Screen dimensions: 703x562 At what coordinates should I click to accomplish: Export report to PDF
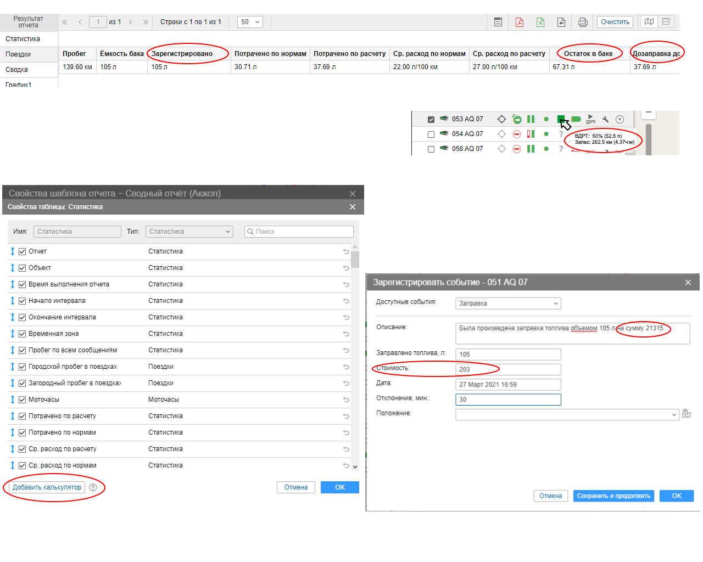(x=519, y=22)
